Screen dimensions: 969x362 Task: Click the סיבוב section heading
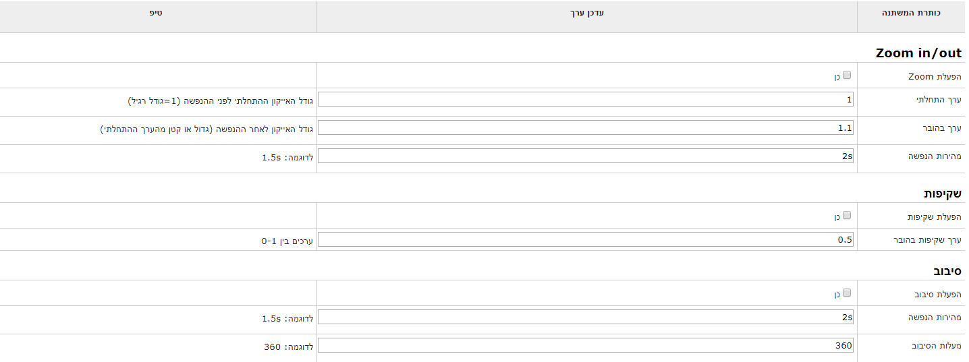[945, 271]
